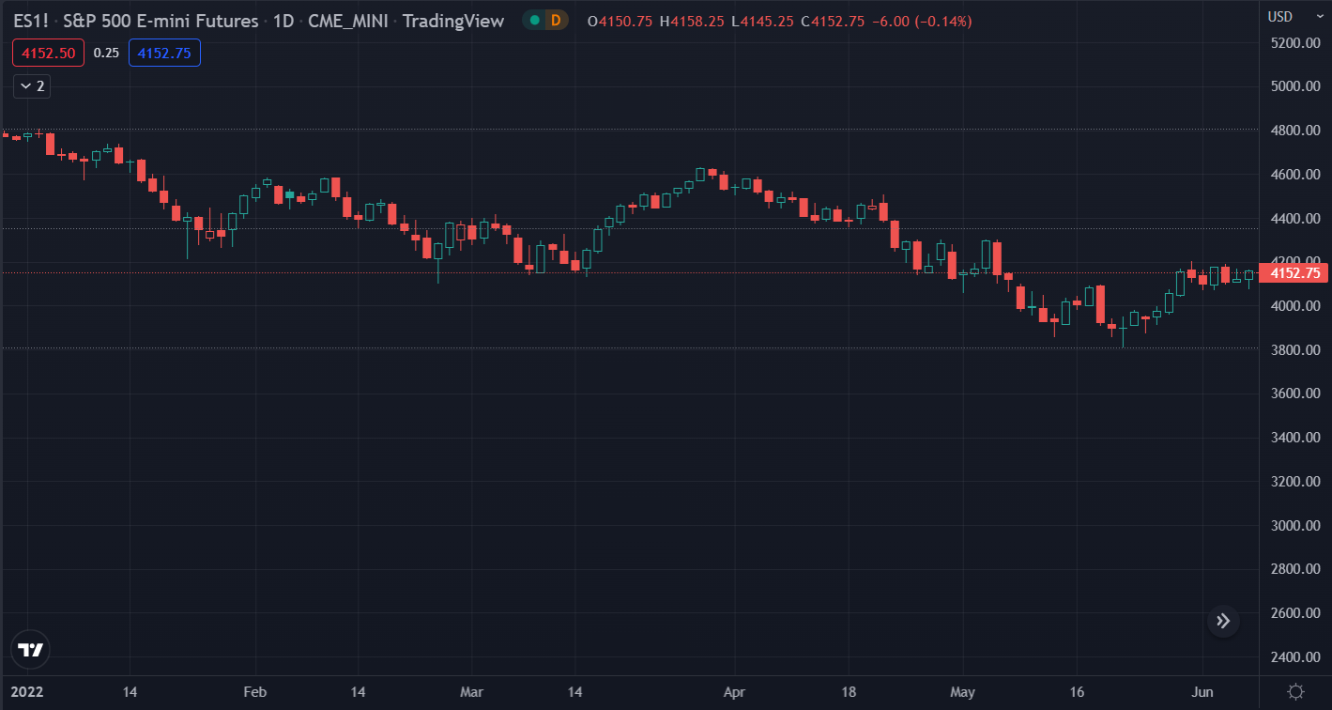
Task: Click the 2022 label on the time axis
Action: pos(27,692)
